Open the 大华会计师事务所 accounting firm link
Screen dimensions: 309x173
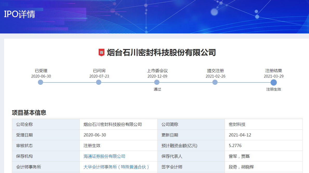(116, 167)
